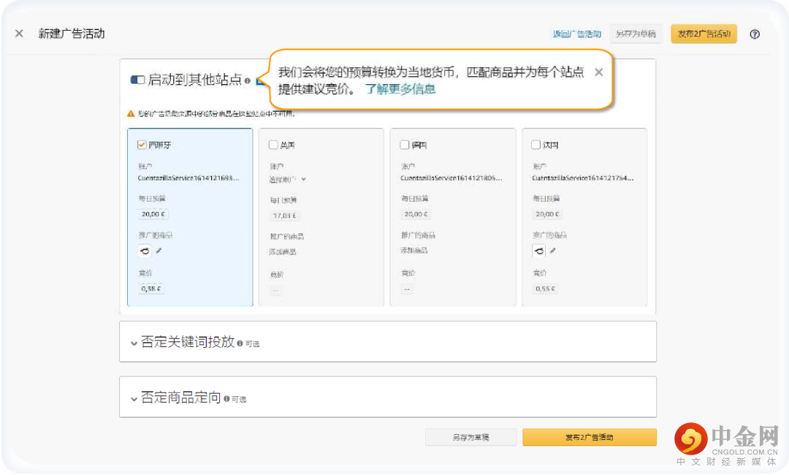Expand the 否定商品定向 section
The width and height of the screenshot is (789, 475).
[x=134, y=399]
